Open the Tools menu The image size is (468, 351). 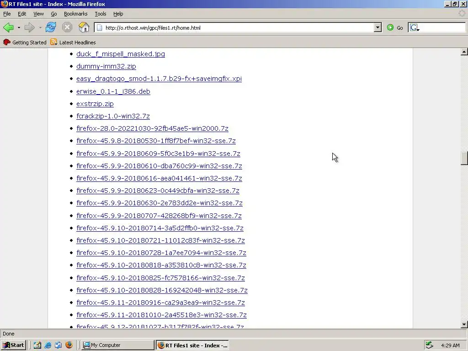coord(100,14)
